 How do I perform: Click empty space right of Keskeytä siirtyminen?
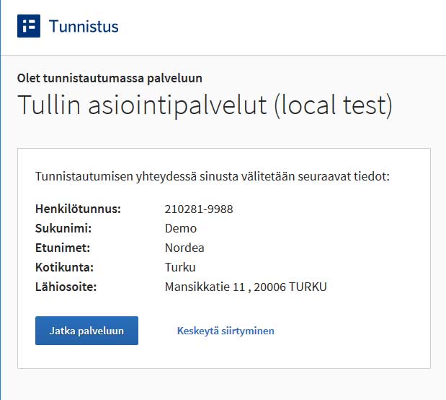[350, 331]
